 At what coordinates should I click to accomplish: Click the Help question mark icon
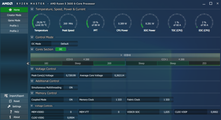point(11,112)
